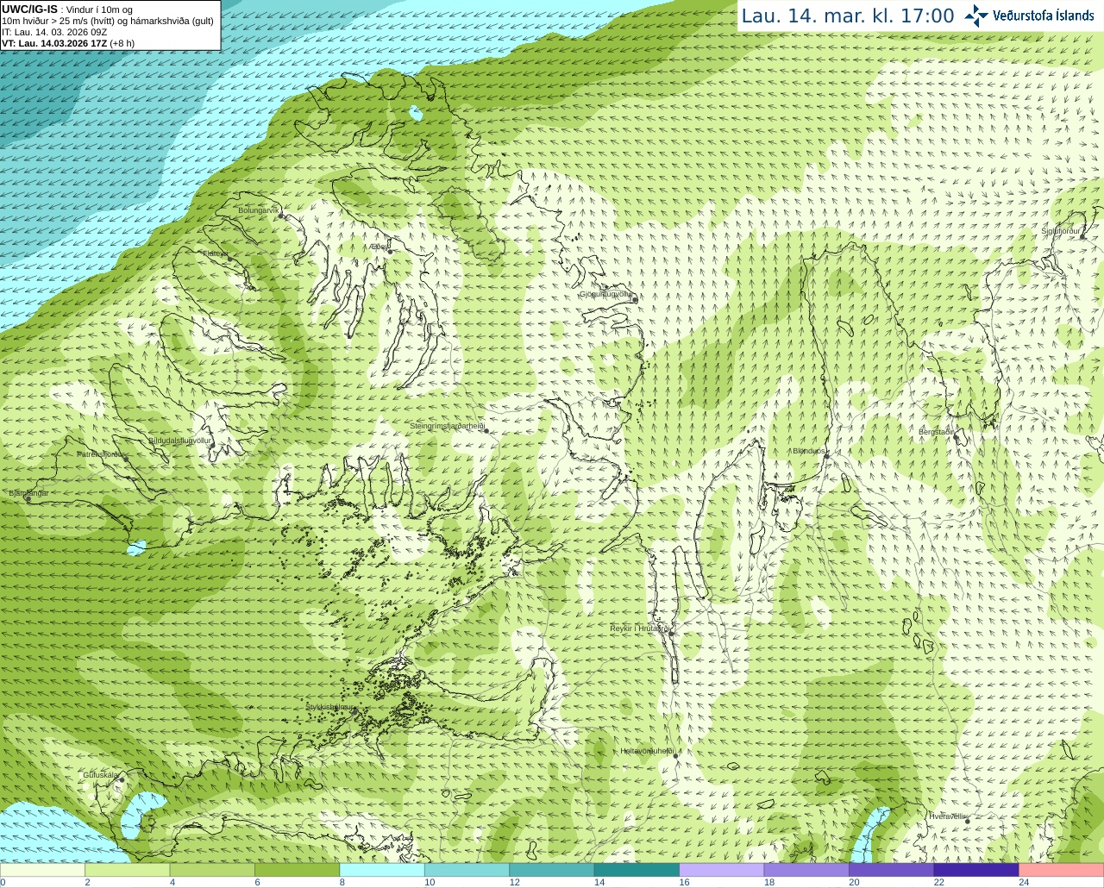Click the legend label '8'
The image size is (1104, 888).
coord(342,882)
